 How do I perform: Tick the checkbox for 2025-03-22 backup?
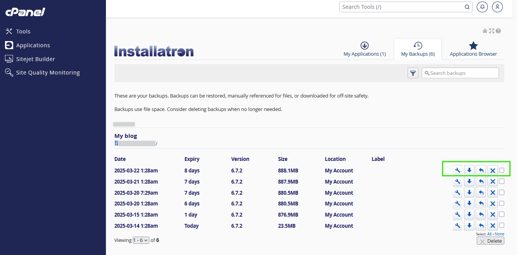click(502, 171)
